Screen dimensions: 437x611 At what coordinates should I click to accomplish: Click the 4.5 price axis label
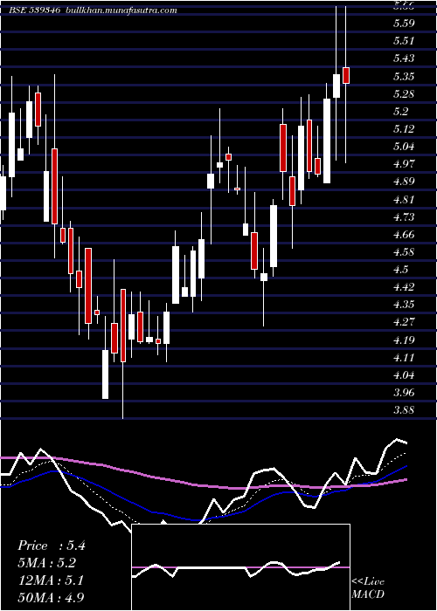pos(400,270)
